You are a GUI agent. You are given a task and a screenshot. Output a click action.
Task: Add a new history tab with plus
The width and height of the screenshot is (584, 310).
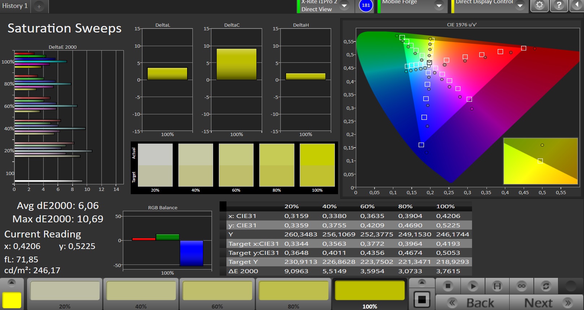pyautogui.click(x=39, y=6)
